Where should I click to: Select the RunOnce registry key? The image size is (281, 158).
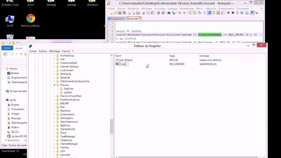click(x=65, y=111)
